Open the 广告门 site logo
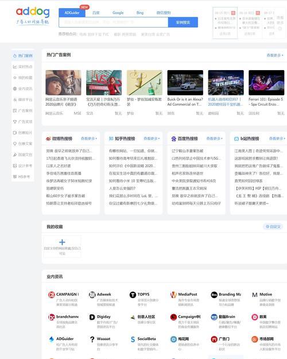287x359 pixels. (x=214, y=339)
